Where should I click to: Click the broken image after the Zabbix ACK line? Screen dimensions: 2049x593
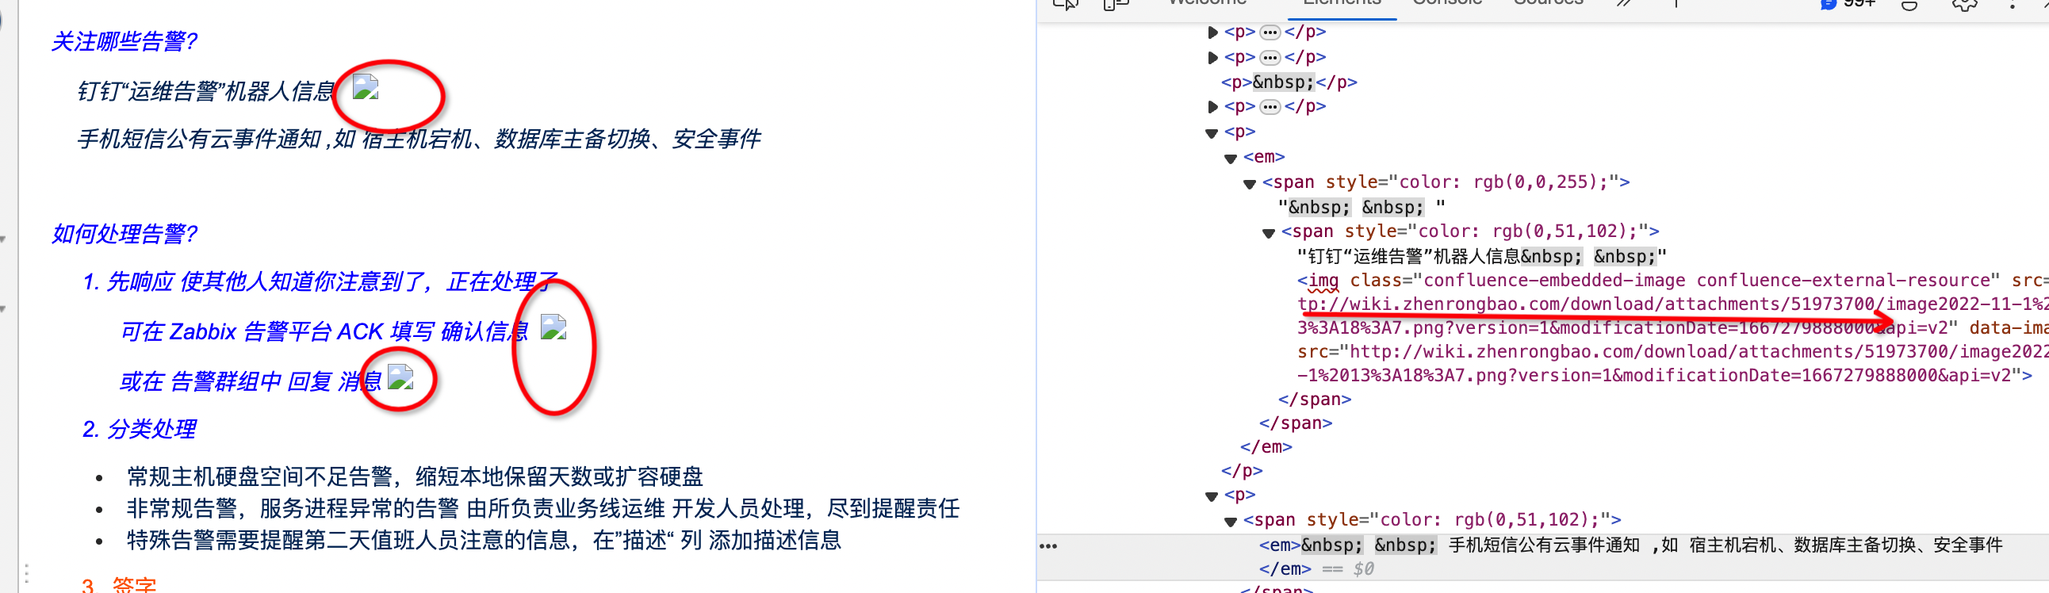point(553,327)
